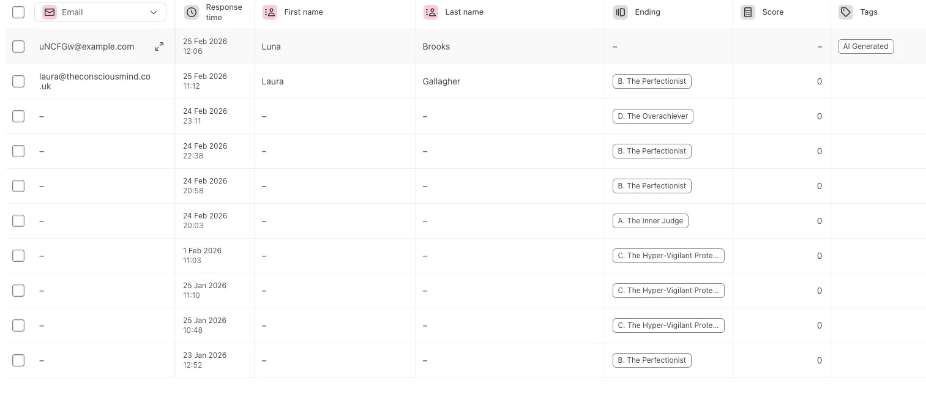Select the checkbox for Luna Brooks row
The width and height of the screenshot is (926, 394).
click(x=18, y=46)
